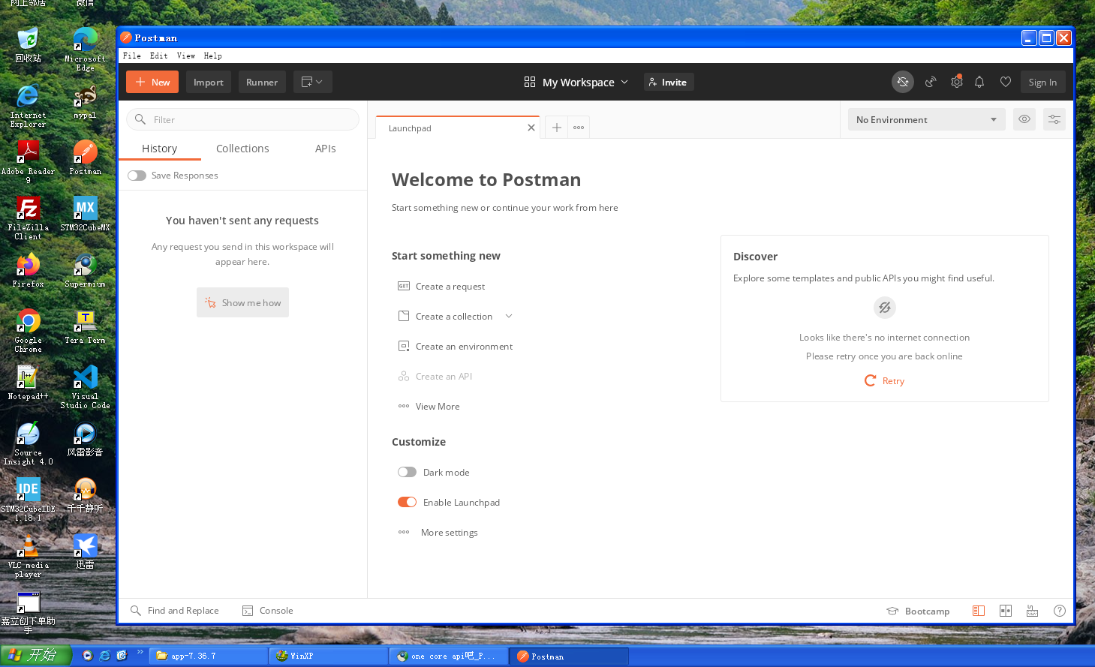Click the FileZilla Client desktop icon
The image size is (1095, 667).
[x=28, y=218]
